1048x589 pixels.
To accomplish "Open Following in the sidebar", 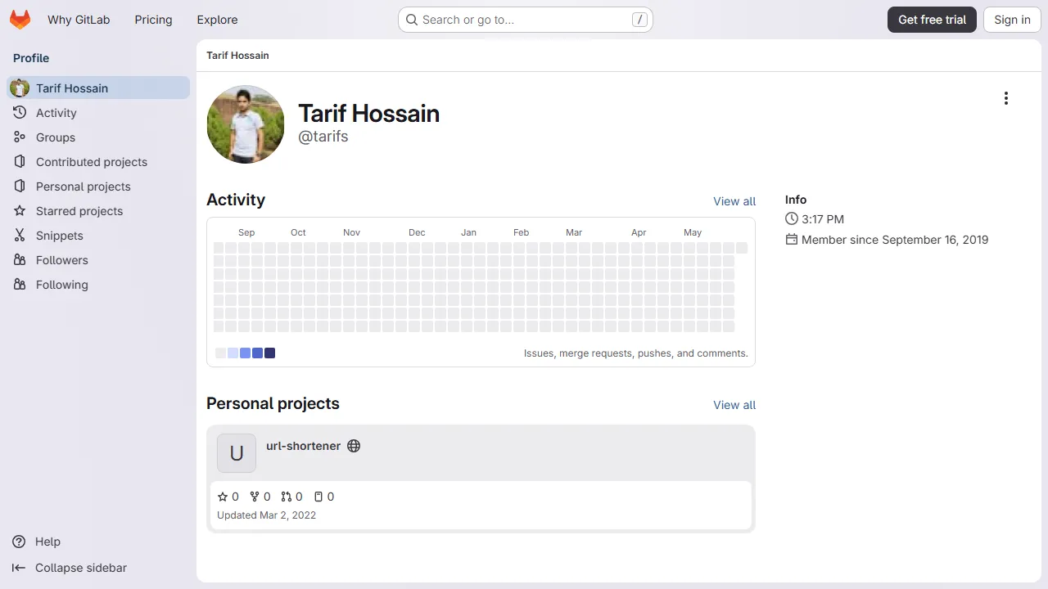I will [x=98, y=285].
